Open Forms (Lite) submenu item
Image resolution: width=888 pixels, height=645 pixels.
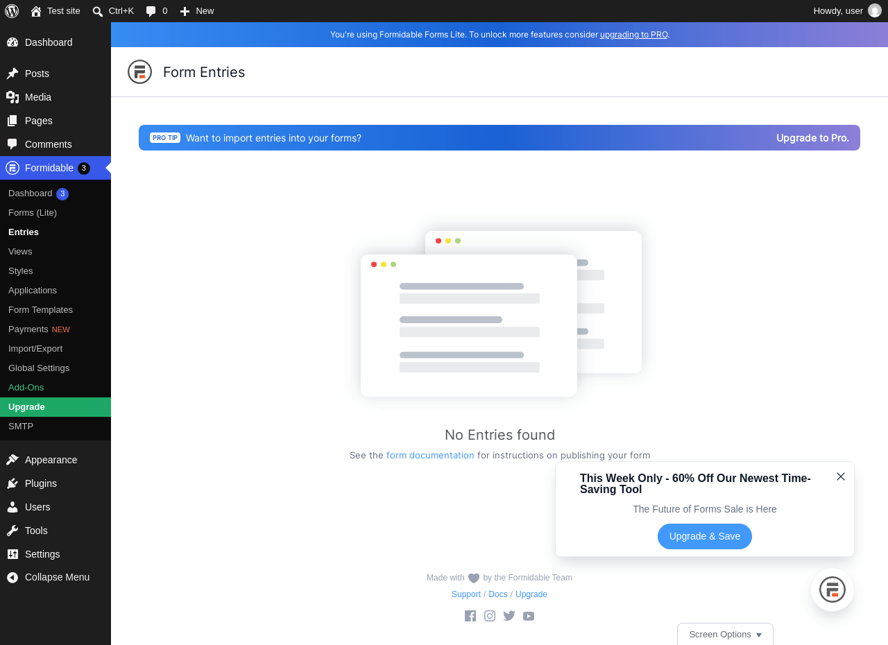[33, 213]
